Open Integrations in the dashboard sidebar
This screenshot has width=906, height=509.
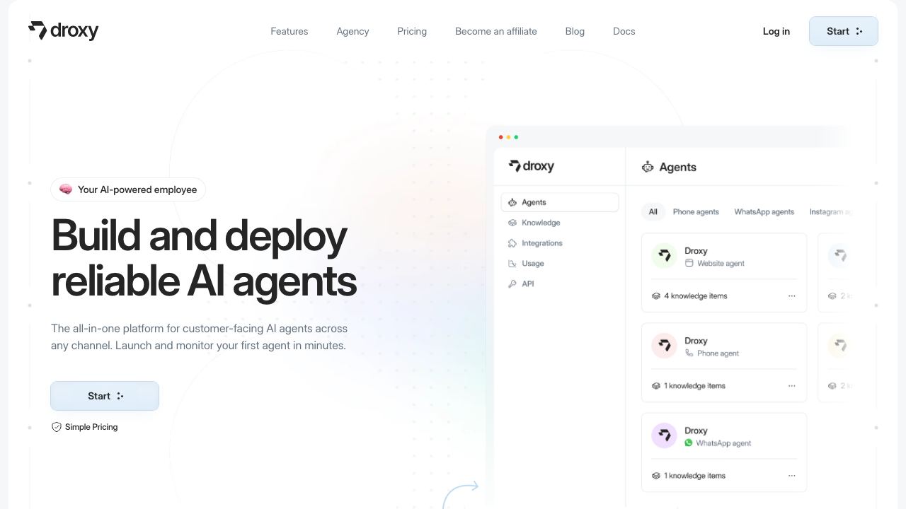pos(542,243)
